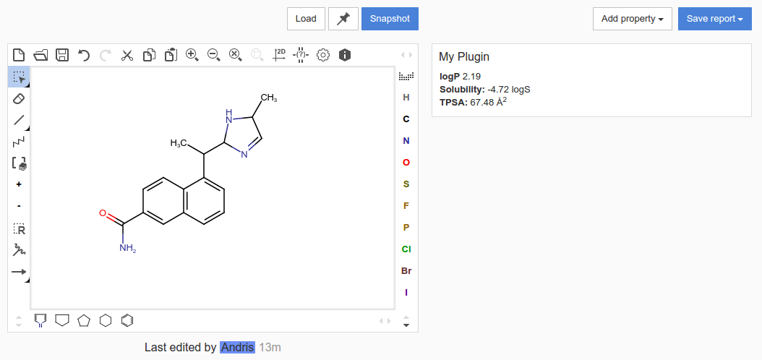Click the Cut scissors icon
762x360 pixels.
click(127, 55)
